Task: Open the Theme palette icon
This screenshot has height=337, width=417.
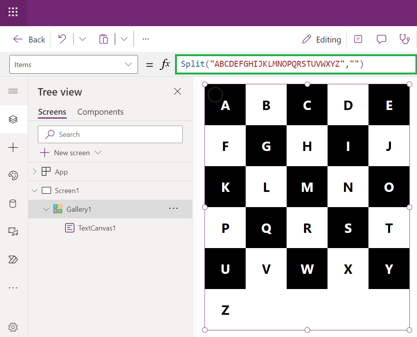Action: pyautogui.click(x=13, y=176)
